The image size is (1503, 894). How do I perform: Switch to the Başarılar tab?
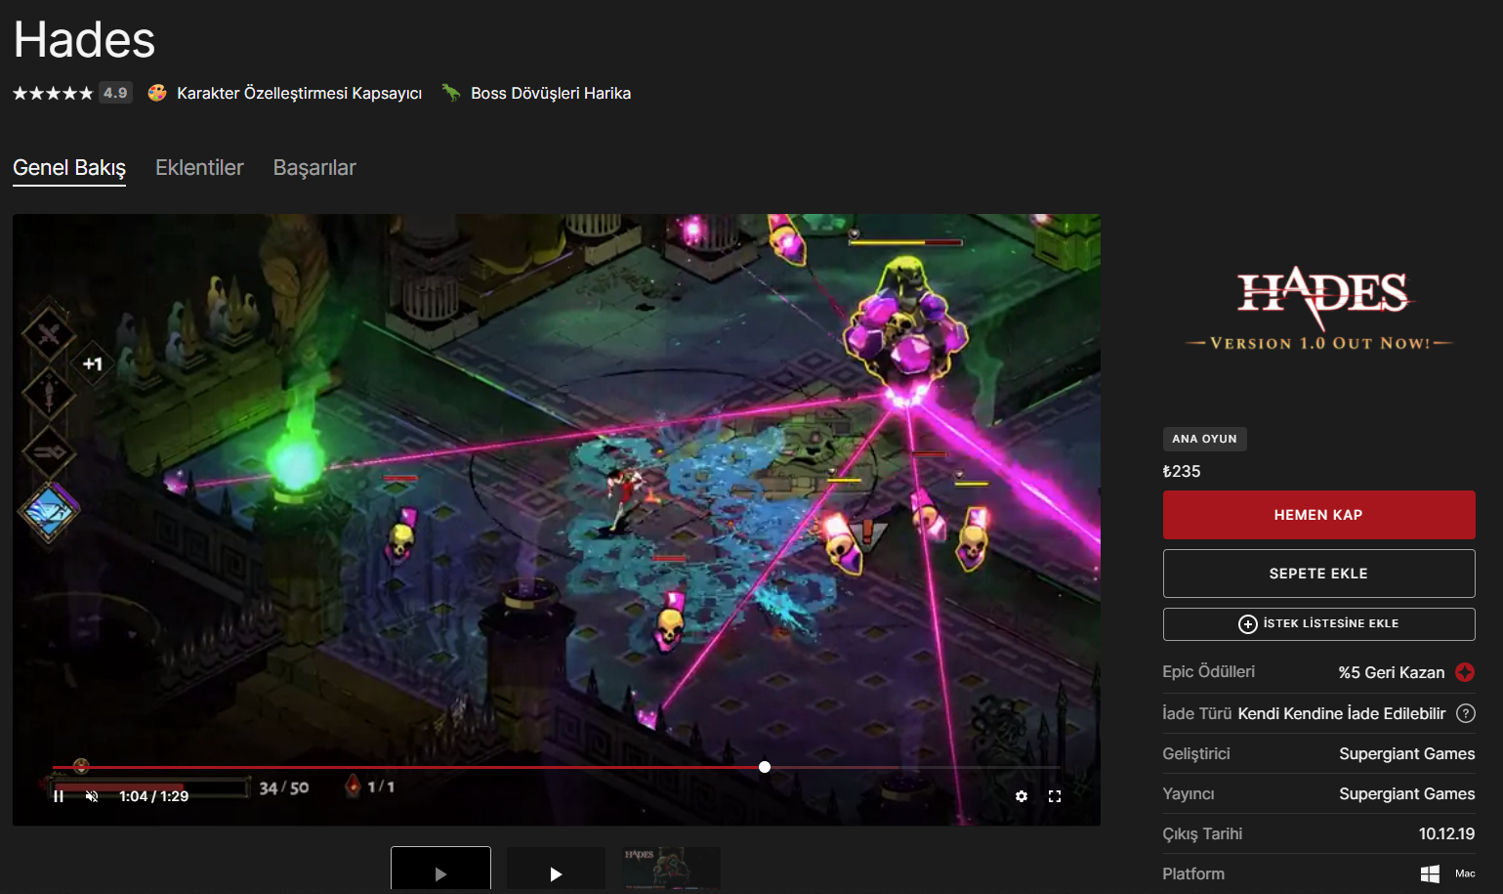(x=314, y=168)
